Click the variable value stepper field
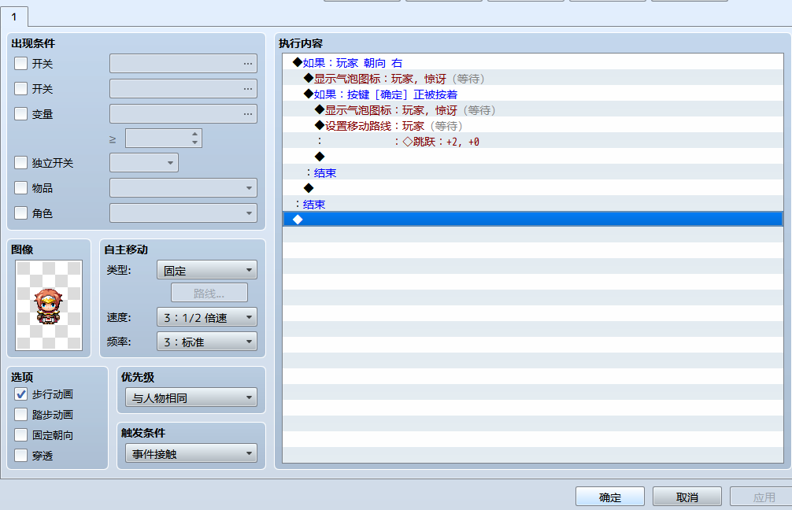Viewport: 792px width, 510px height. click(164, 139)
